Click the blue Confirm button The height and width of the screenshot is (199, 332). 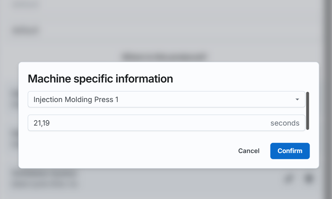click(x=290, y=151)
